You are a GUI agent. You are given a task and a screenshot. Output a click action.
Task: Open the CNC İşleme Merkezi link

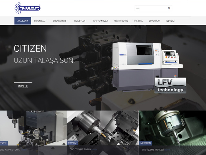153,150
